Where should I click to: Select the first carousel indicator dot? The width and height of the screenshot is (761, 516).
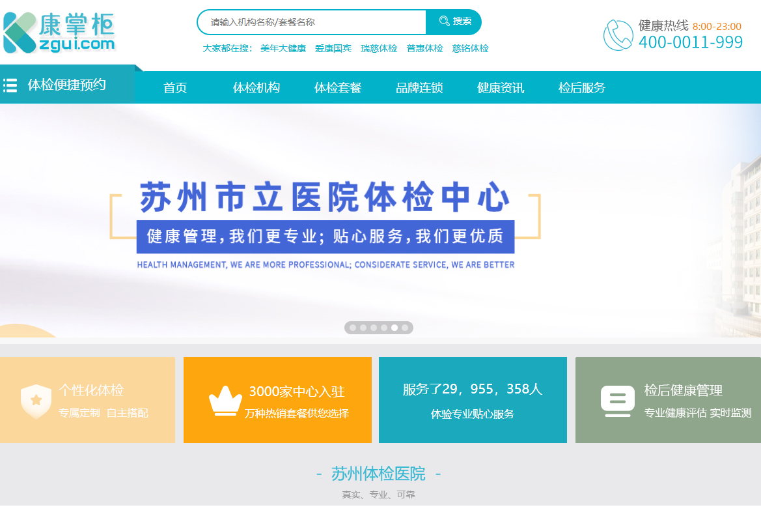pos(353,327)
